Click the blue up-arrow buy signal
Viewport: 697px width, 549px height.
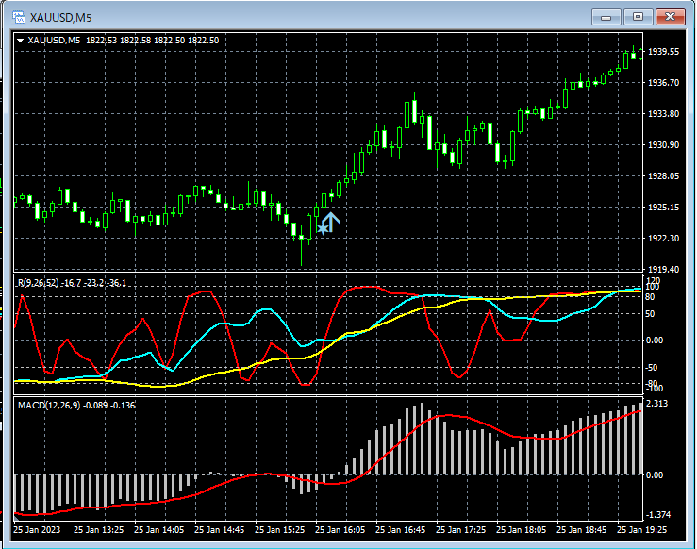pyautogui.click(x=331, y=223)
